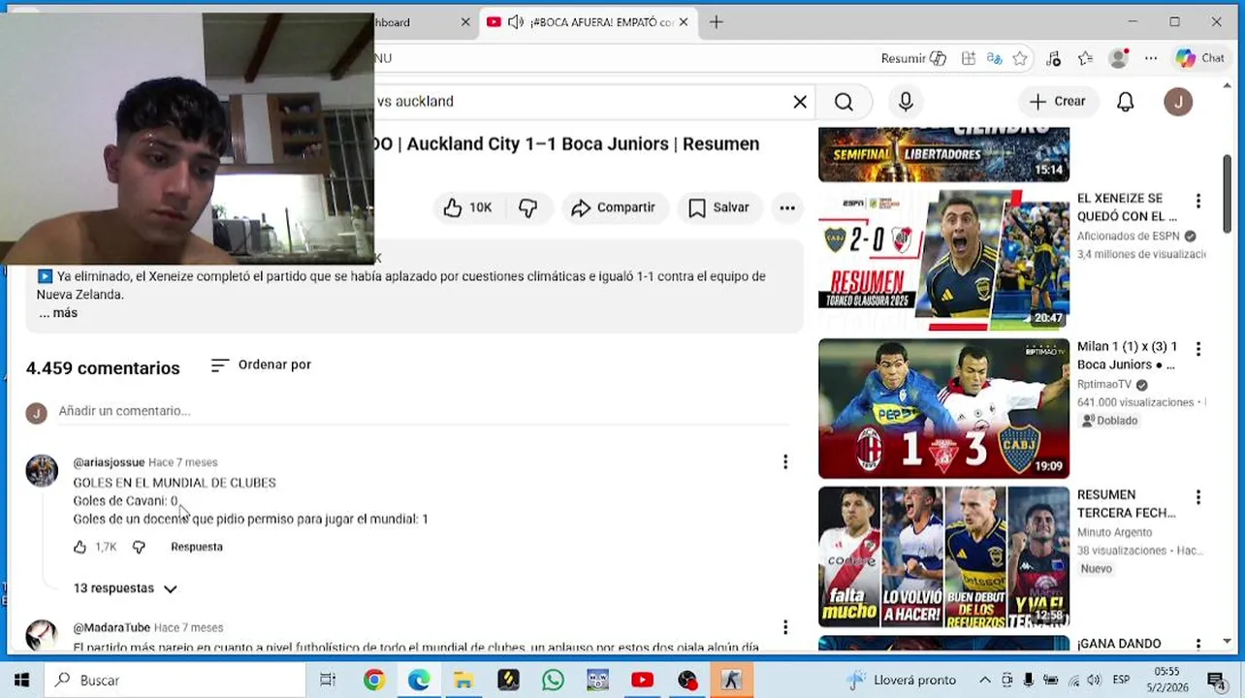Screen dimensions: 1245x698
Task: Open options menu for @MadaraTube comment
Action: [x=785, y=627]
